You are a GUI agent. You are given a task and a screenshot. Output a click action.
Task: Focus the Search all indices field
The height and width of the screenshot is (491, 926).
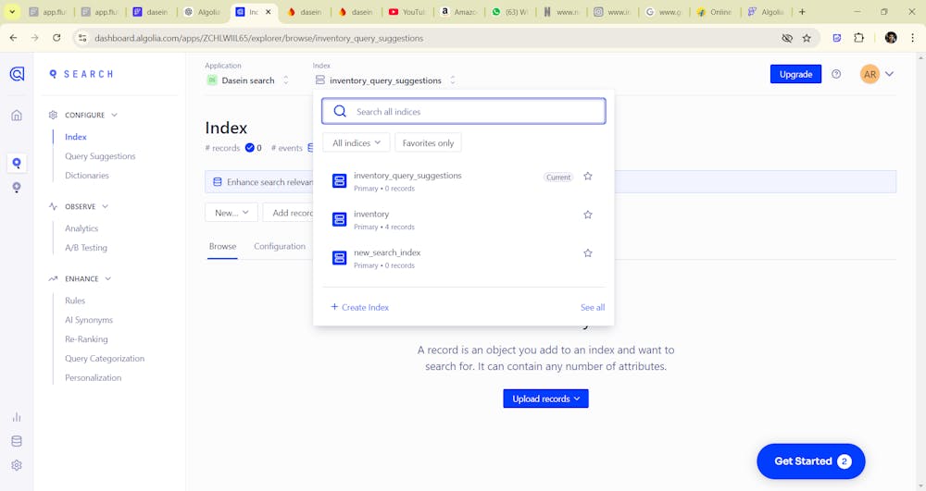click(x=464, y=111)
